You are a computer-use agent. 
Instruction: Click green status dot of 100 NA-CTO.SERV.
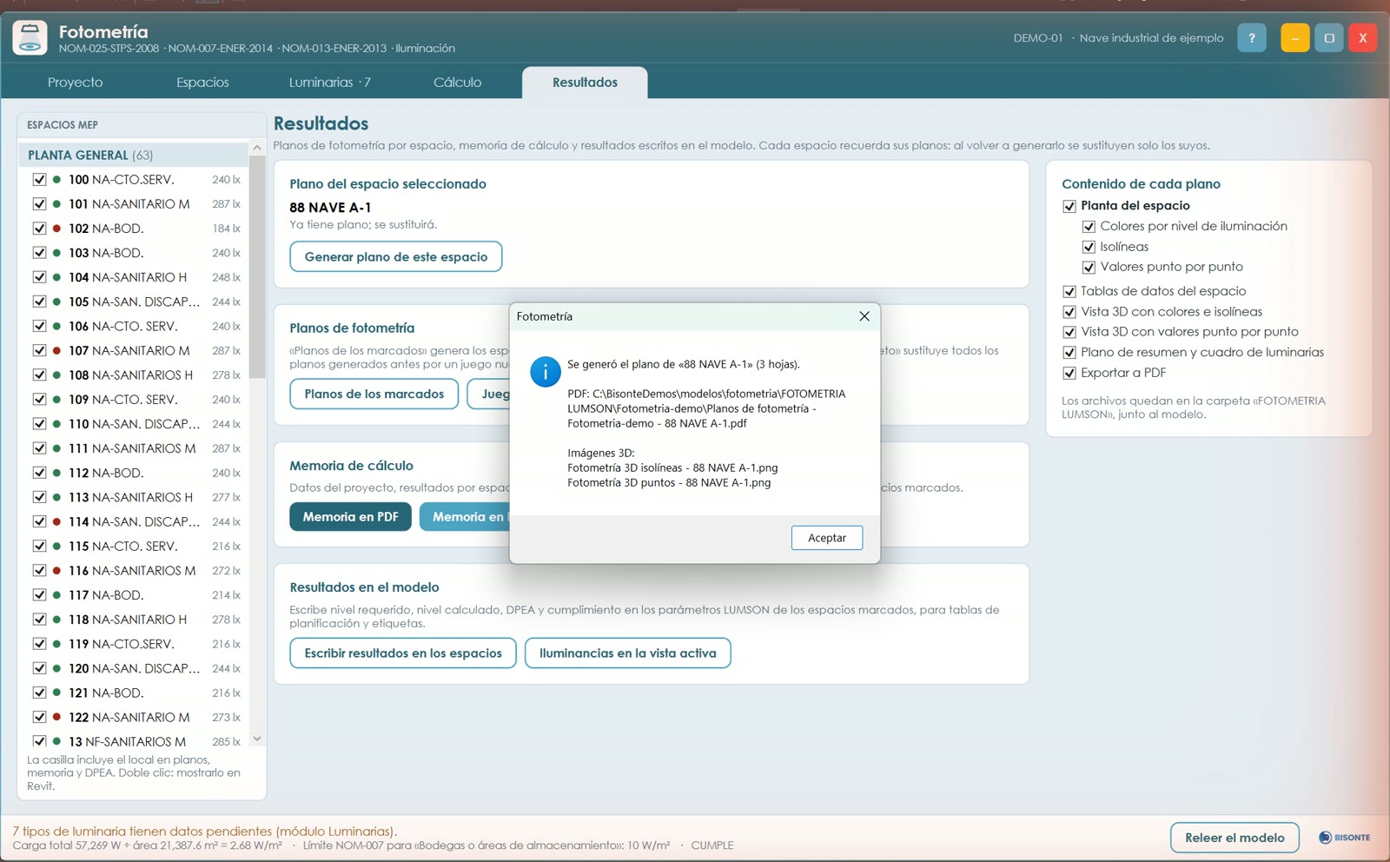coord(56,180)
